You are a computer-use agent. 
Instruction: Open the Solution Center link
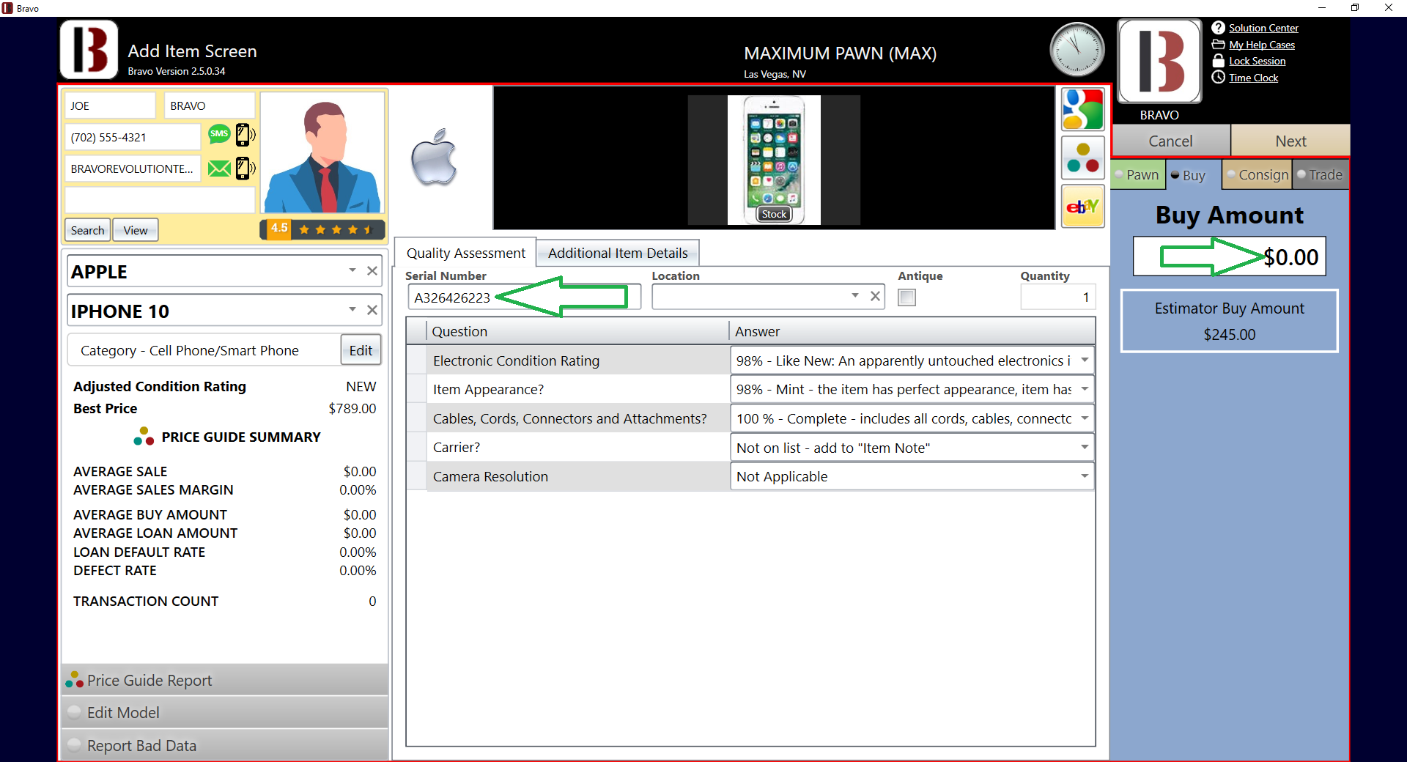pyautogui.click(x=1263, y=28)
